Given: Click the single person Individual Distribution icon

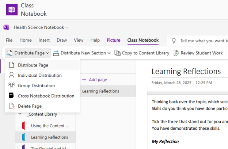Looking at the screenshot, I should coord(11,75).
